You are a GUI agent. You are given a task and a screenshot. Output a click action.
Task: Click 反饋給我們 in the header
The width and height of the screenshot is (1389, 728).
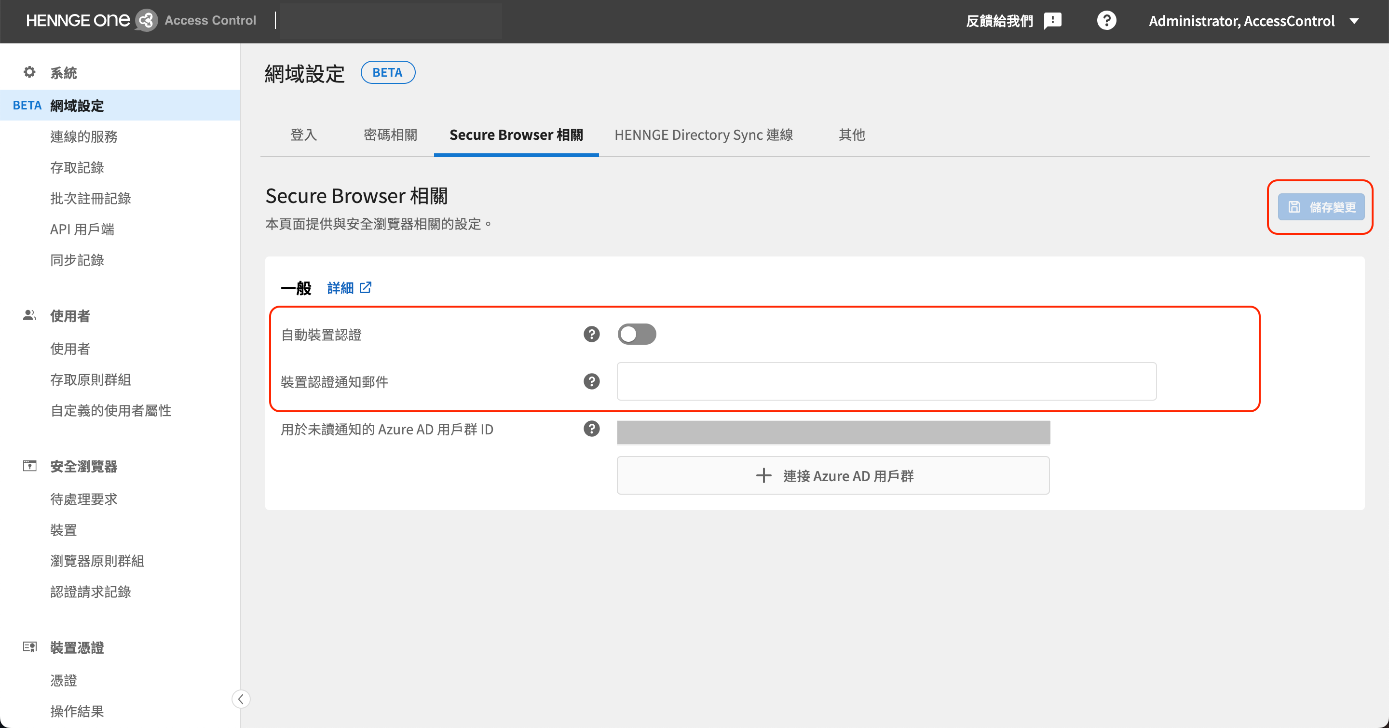pos(1000,21)
